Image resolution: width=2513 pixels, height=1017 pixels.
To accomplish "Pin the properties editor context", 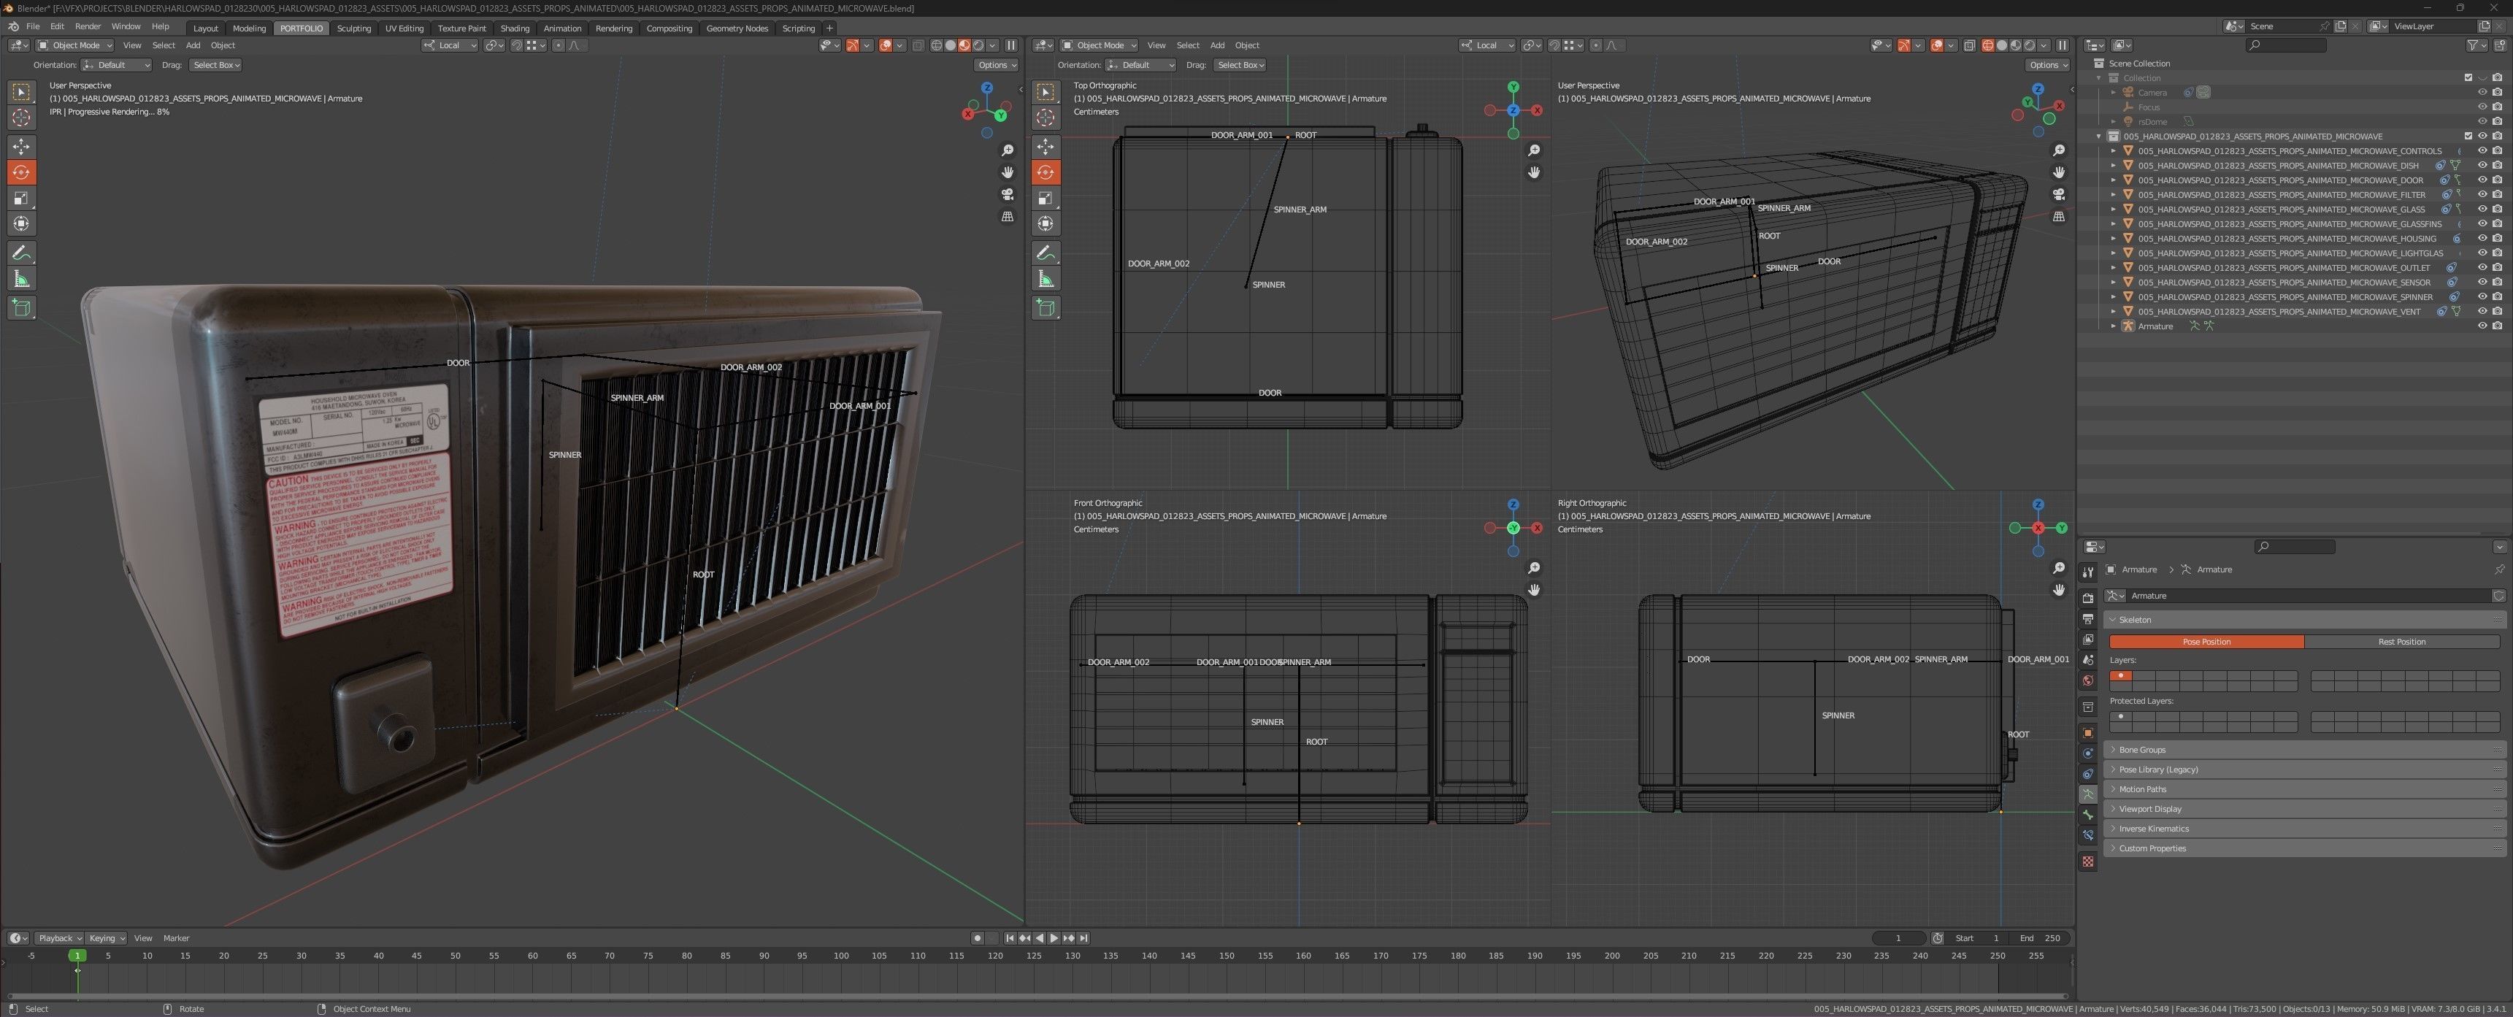I will (2498, 569).
